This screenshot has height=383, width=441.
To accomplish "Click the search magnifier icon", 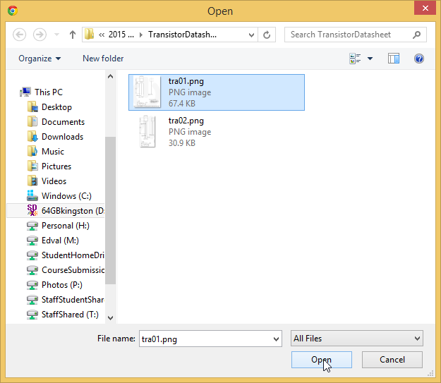I will pos(417,35).
